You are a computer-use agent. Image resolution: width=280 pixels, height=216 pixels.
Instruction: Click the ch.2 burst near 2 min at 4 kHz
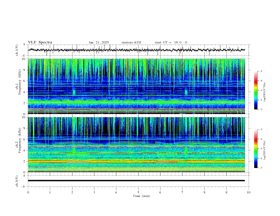click(x=74, y=150)
